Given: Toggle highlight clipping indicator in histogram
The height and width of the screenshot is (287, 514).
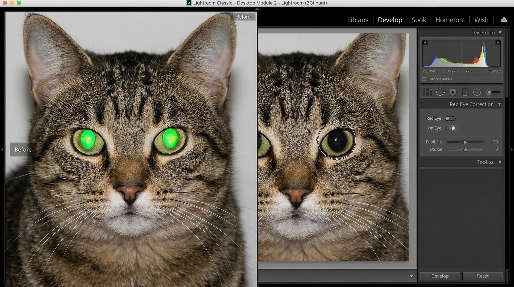Looking at the screenshot, I should point(498,42).
